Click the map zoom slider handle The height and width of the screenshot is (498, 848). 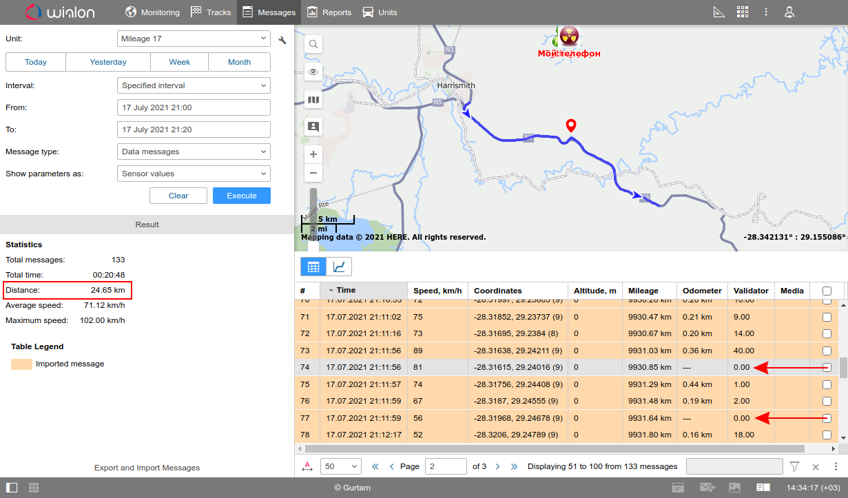pyautogui.click(x=313, y=200)
